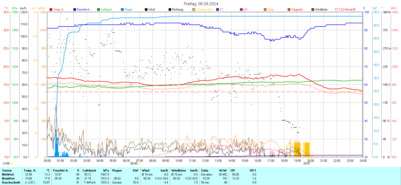The height and width of the screenshot is (185, 401).
Task: Click the 12:00 time axis label
Action: (x=205, y=161)
